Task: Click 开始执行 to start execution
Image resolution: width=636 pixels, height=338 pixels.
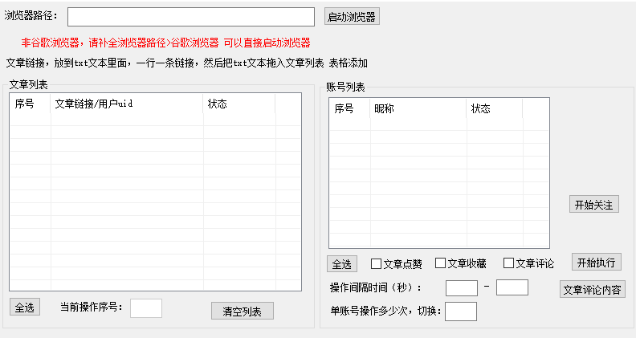Action: 597,263
